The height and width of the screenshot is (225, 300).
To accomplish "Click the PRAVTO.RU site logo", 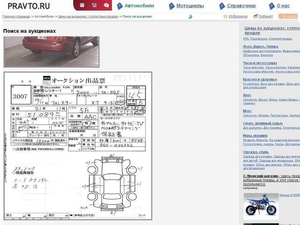I will tap(29, 6).
